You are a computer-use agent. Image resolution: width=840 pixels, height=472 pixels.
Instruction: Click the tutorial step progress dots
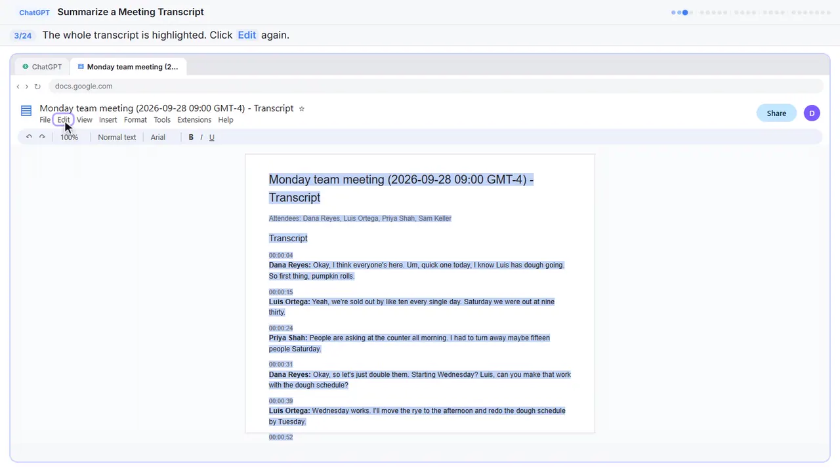(751, 12)
